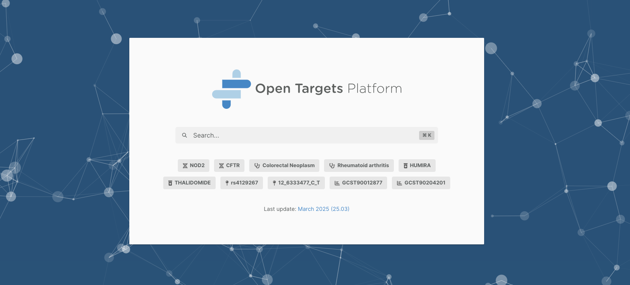
Task: Follow the March 2025 (25.03) release link
Action: (324, 209)
